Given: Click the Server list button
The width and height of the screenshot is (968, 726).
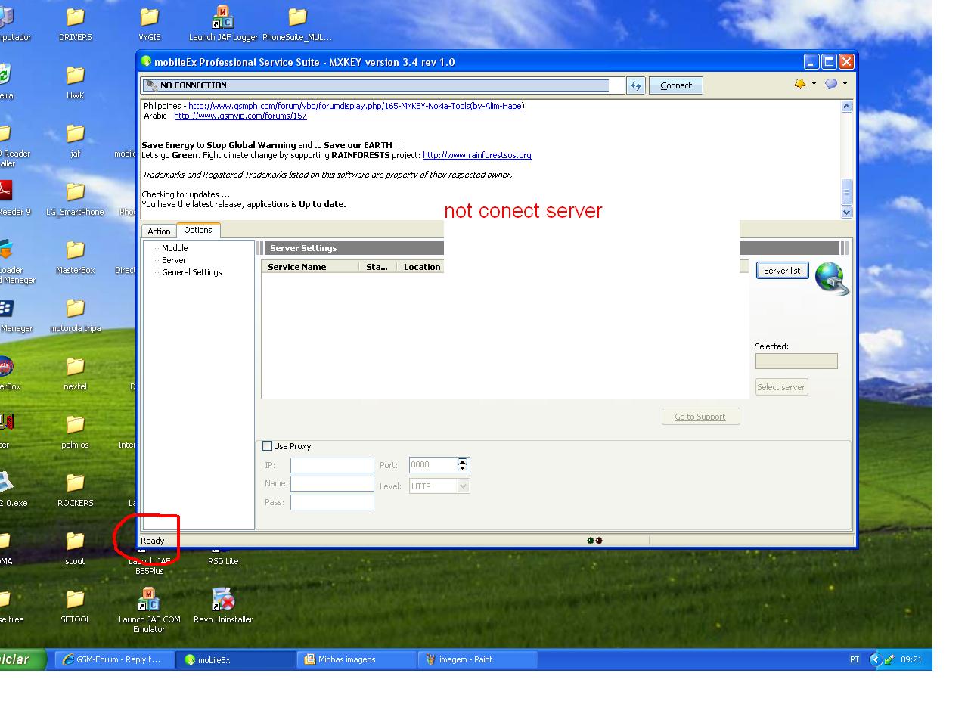Looking at the screenshot, I should 782,271.
